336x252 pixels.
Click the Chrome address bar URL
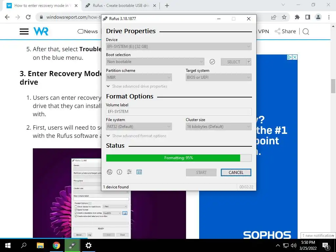[x=74, y=17]
